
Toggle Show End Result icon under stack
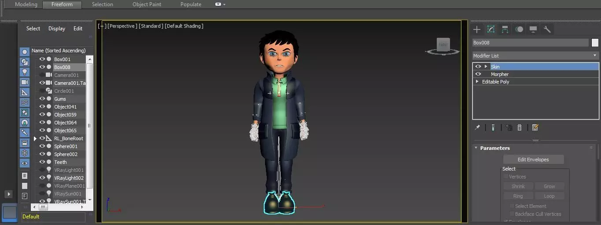point(493,127)
